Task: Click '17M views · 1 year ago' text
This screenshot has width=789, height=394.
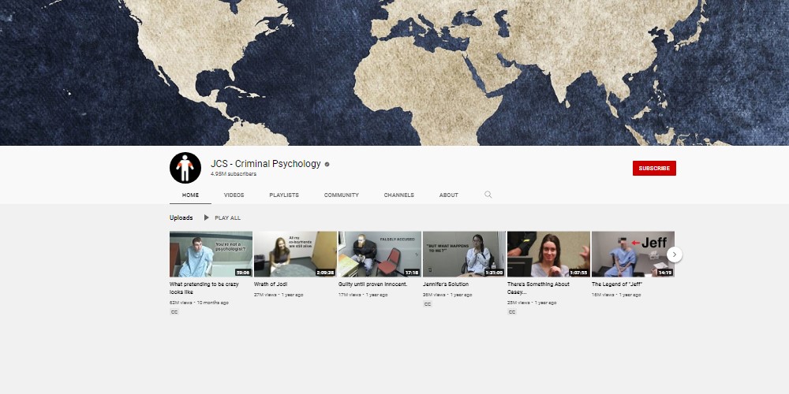Action: pyautogui.click(x=363, y=295)
